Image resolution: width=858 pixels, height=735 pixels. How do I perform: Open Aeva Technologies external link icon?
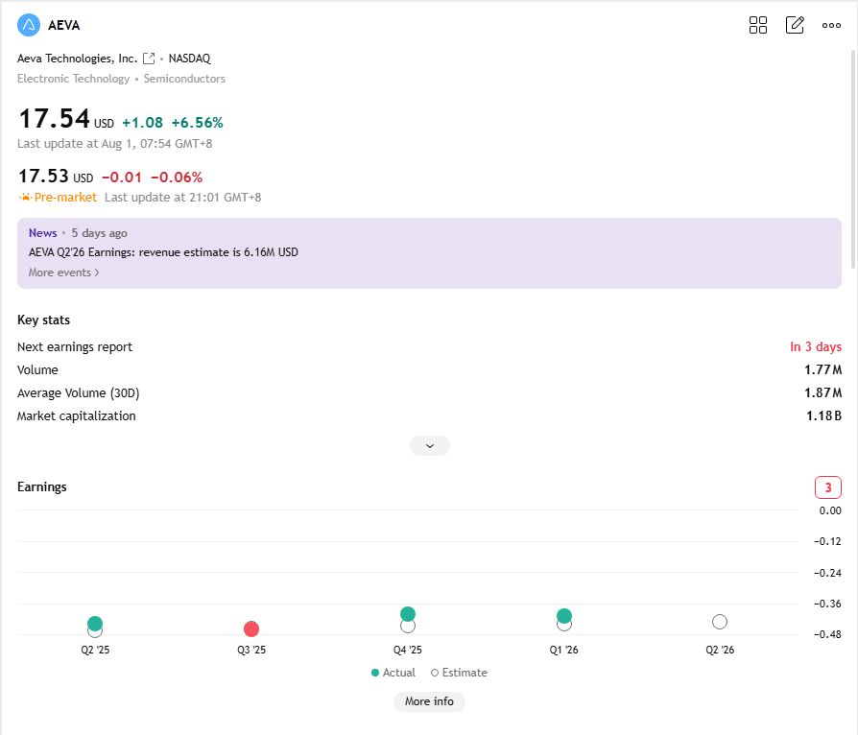149,58
